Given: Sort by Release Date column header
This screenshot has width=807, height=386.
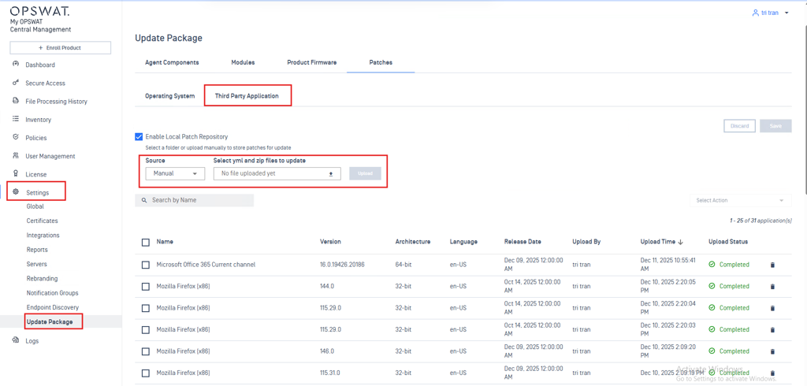Looking at the screenshot, I should click(x=523, y=242).
